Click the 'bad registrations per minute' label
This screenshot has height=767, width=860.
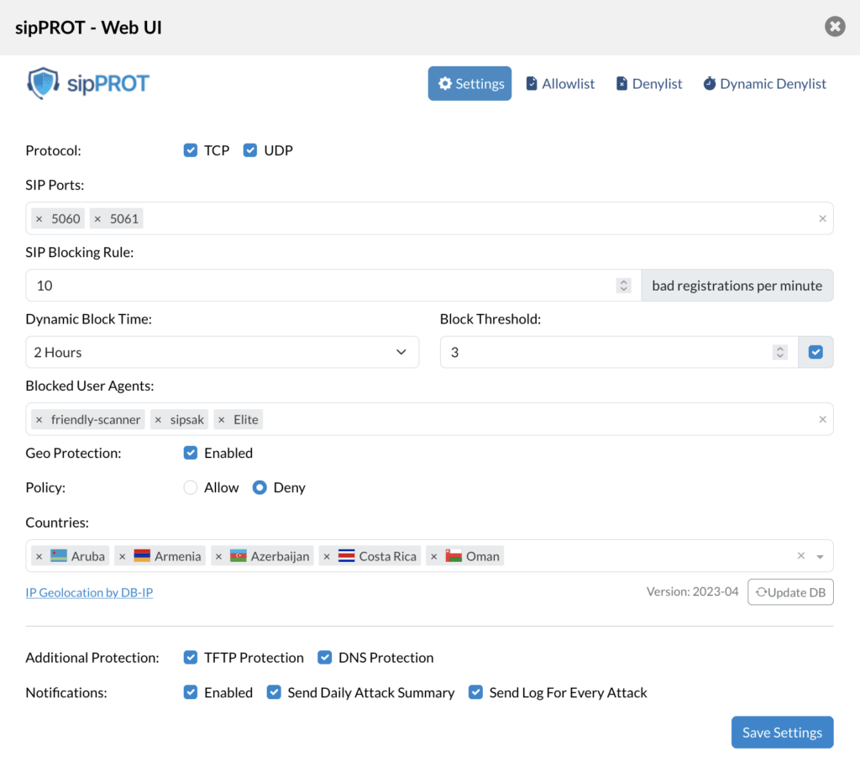coord(737,286)
